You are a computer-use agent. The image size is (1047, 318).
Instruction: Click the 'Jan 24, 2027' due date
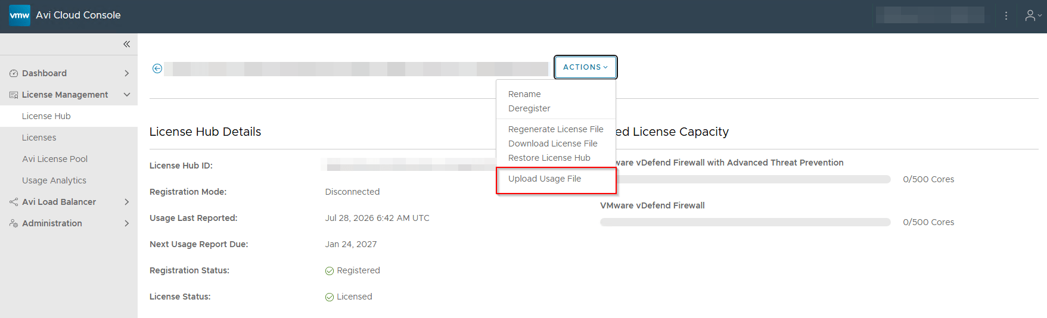(x=351, y=244)
